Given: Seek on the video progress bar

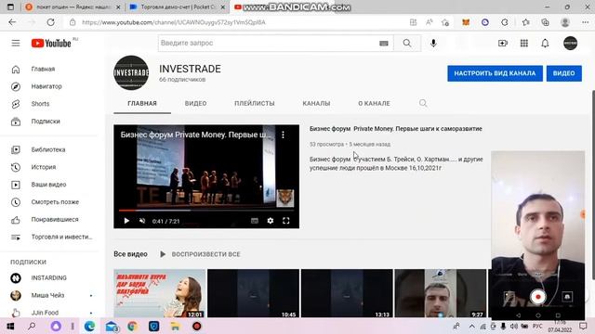Looking at the screenshot, I should coord(206,211).
